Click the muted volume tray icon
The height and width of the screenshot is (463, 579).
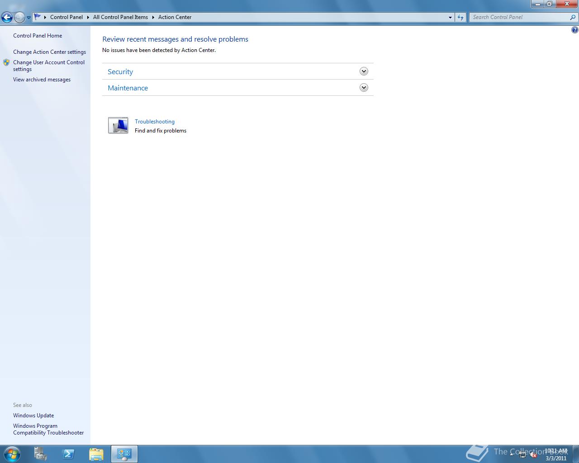pyautogui.click(x=533, y=455)
